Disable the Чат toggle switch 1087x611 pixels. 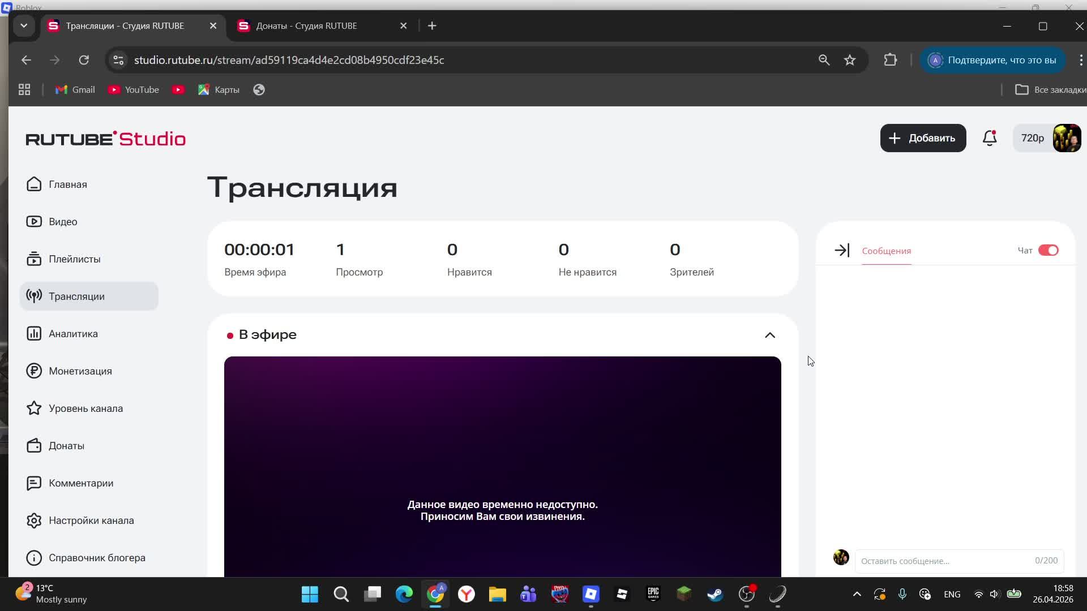pyautogui.click(x=1048, y=251)
